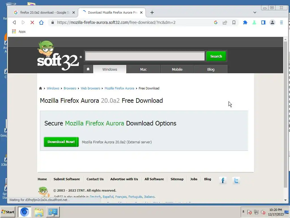The width and height of the screenshot is (290, 218).
Task: Open the Web browsers breadcrumb link
Action: 90,88
